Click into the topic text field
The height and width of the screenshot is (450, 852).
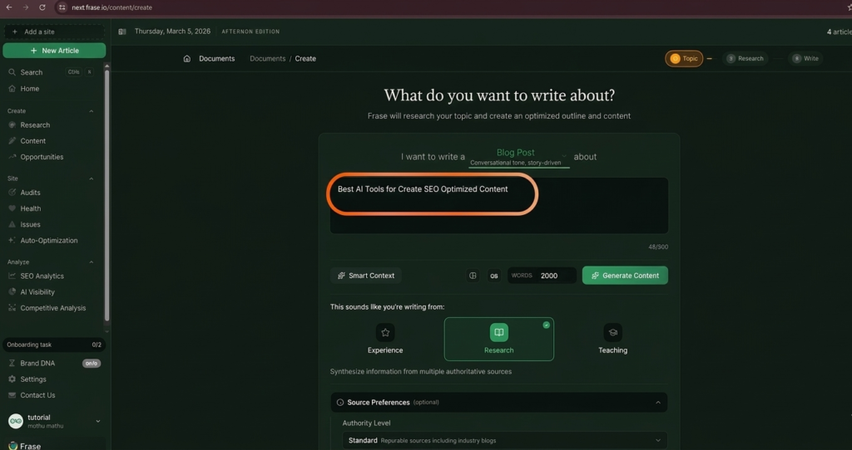point(499,205)
